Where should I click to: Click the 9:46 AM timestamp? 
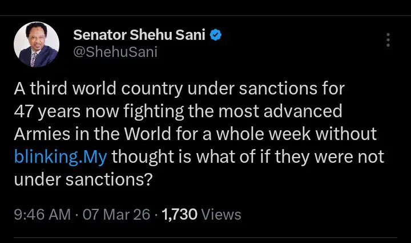coord(42,215)
